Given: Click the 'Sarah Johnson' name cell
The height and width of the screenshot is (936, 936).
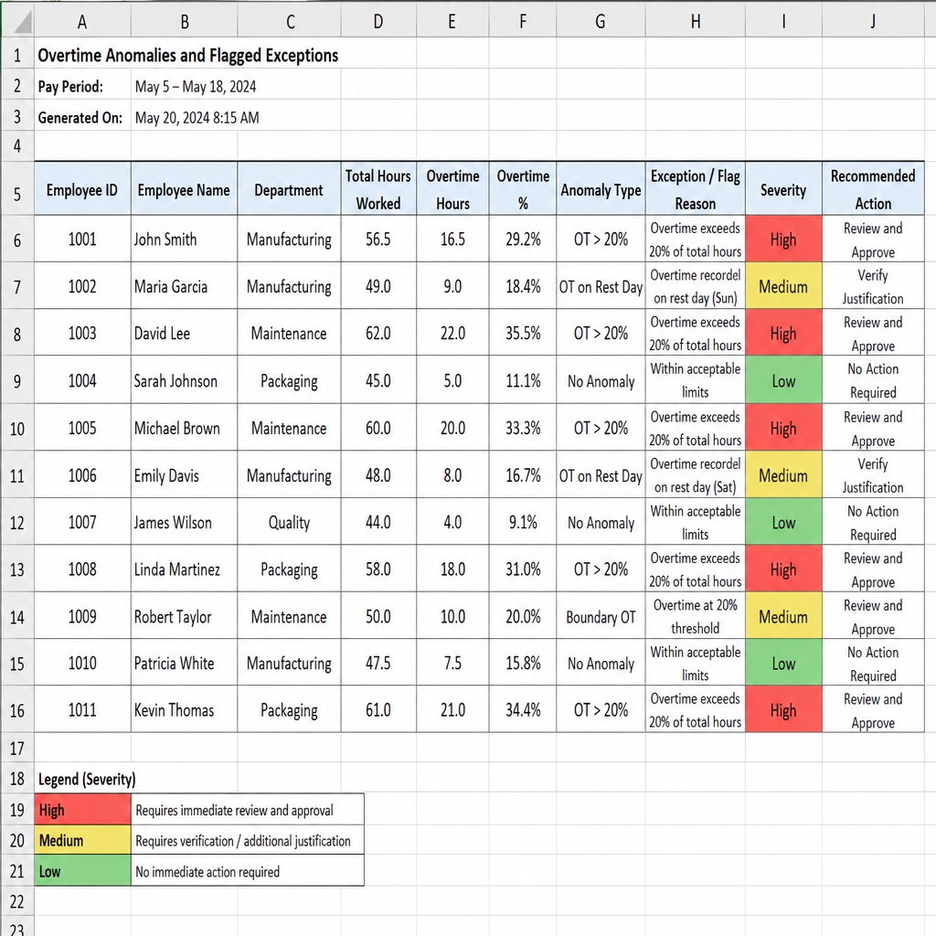Looking at the screenshot, I should click(184, 380).
